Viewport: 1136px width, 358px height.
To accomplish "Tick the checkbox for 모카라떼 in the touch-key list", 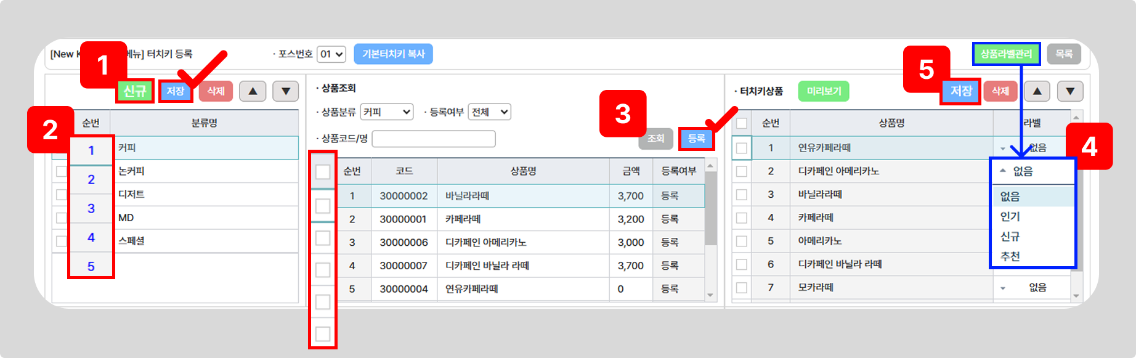I will click(x=742, y=288).
